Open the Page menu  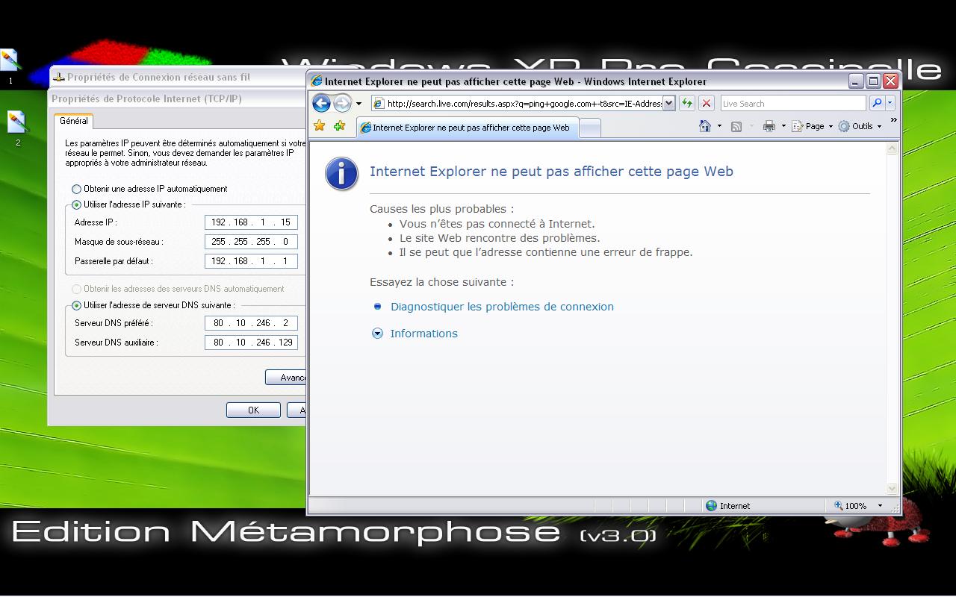(813, 126)
